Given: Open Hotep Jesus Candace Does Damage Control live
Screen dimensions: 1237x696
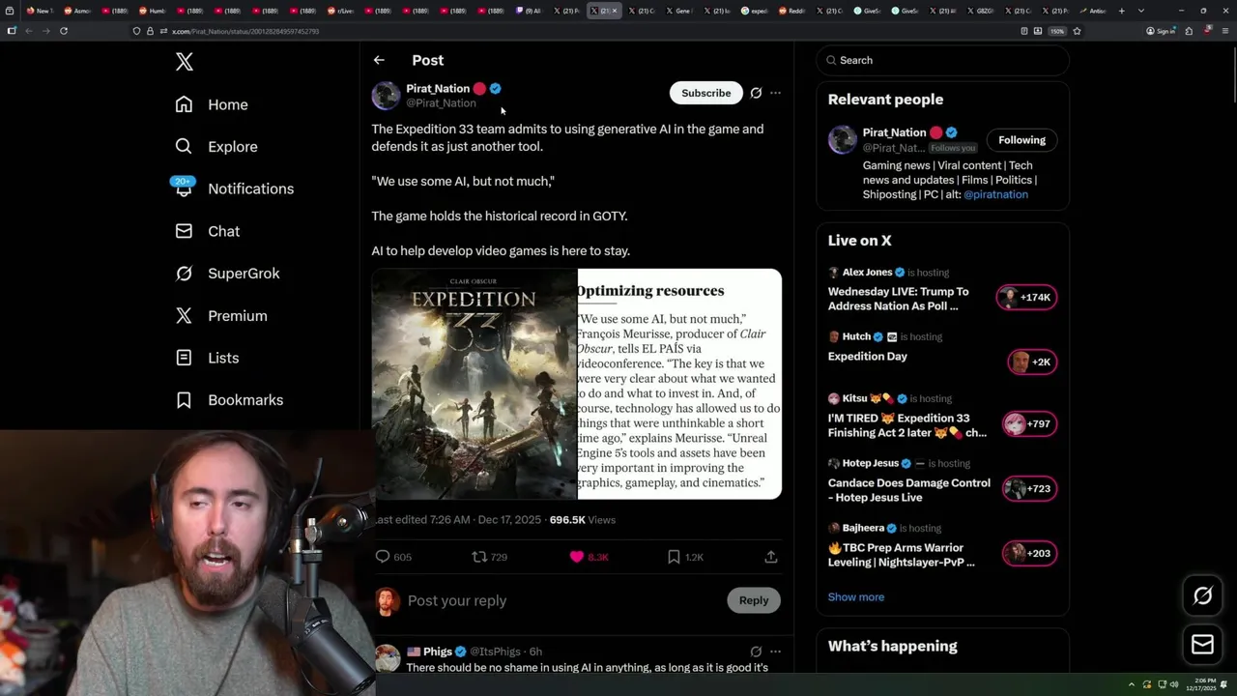Looking at the screenshot, I should pyautogui.click(x=908, y=490).
